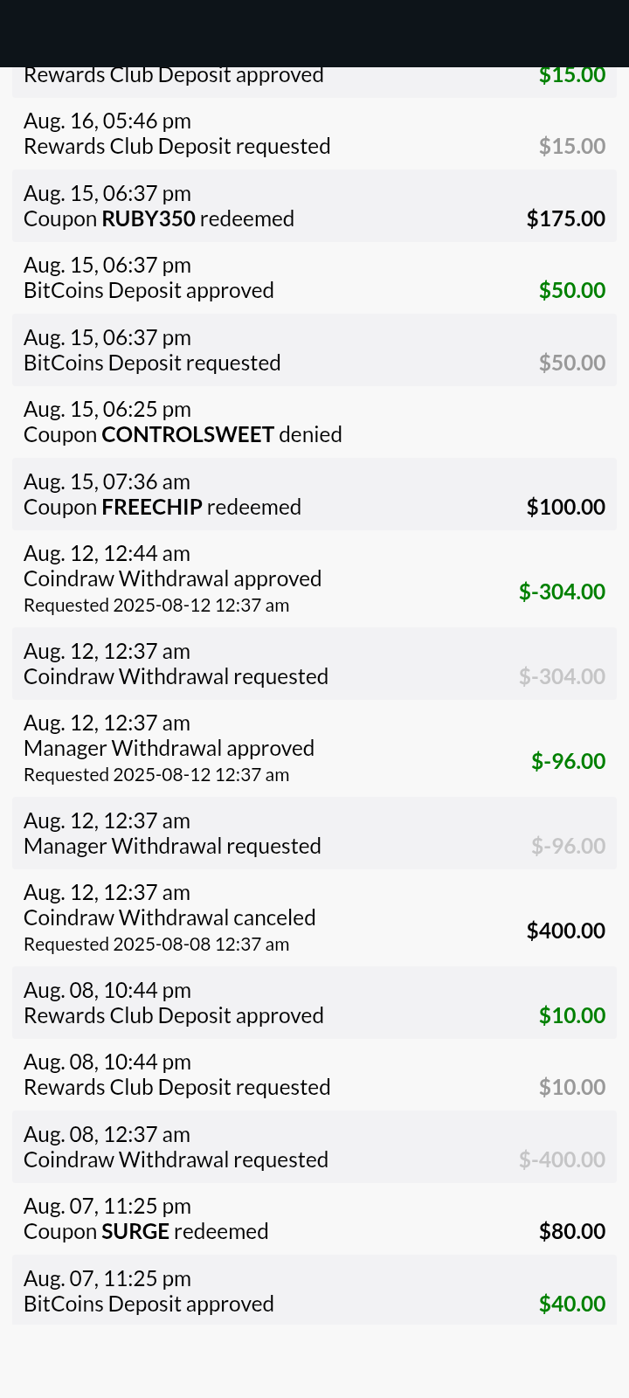Select the Manager Withdrawal requested row
This screenshot has width=629, height=1398.
point(314,834)
